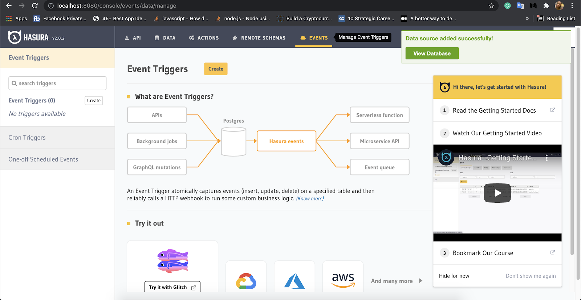Open the javascript - How d... bookmark
The image size is (581, 300).
click(x=181, y=19)
